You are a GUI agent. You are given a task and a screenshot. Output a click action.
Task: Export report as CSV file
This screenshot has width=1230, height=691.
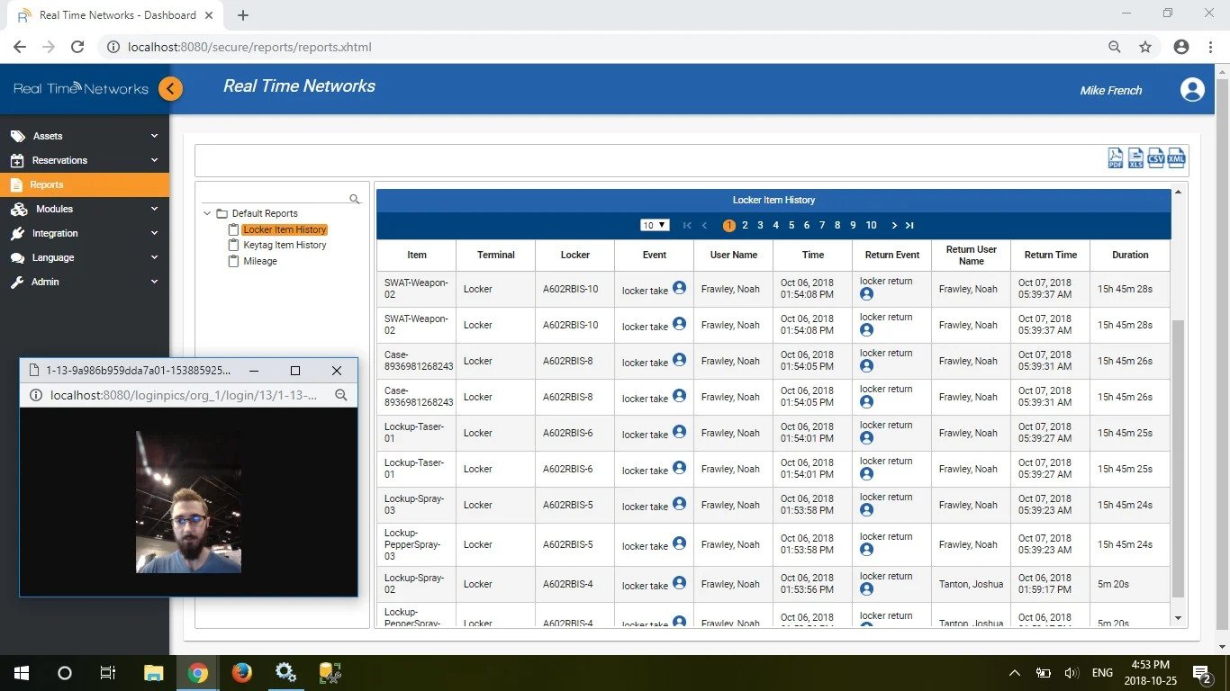tap(1156, 158)
